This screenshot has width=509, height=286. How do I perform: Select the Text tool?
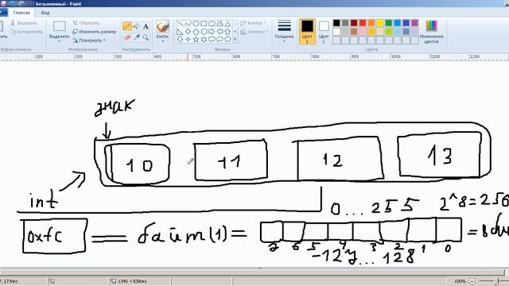pyautogui.click(x=146, y=26)
